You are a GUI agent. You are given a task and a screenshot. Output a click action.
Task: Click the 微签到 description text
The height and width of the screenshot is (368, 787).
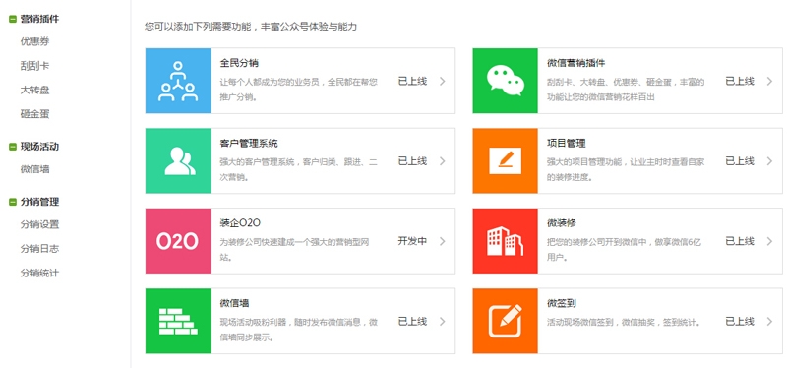(x=624, y=322)
